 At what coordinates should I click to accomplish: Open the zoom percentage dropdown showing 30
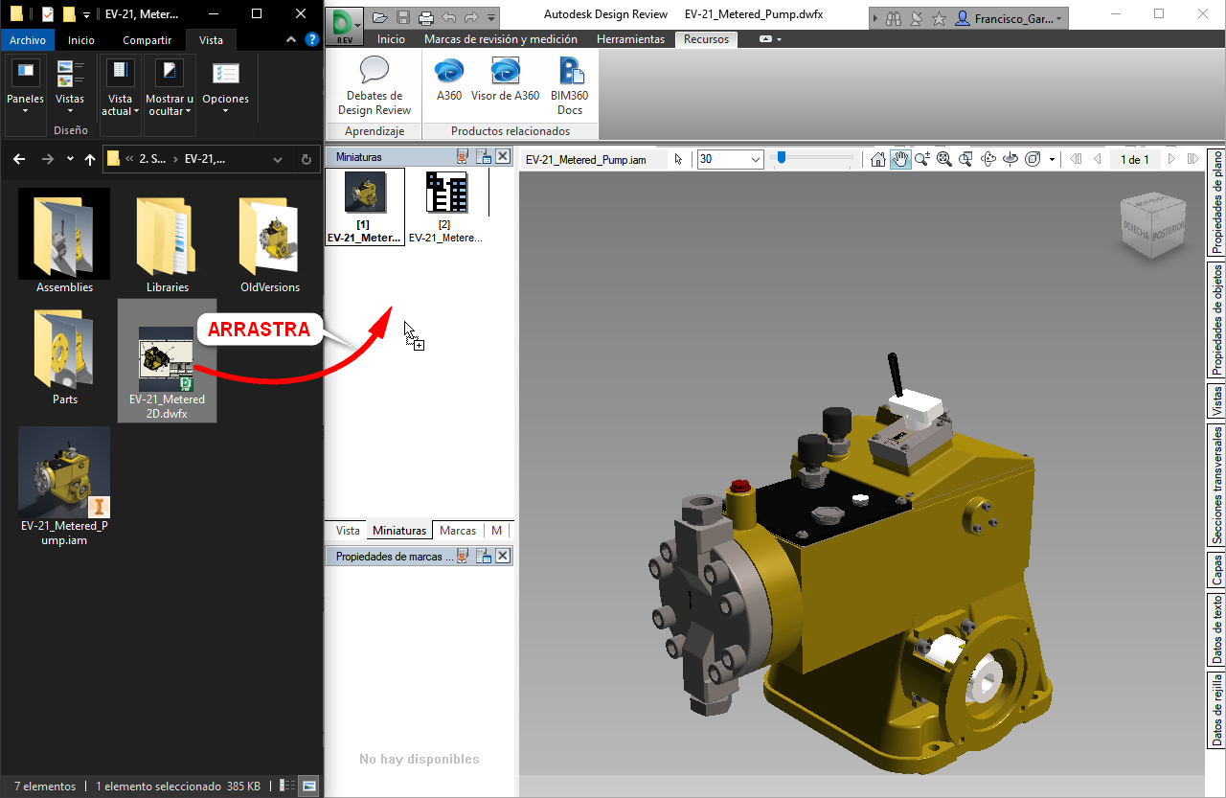point(755,159)
